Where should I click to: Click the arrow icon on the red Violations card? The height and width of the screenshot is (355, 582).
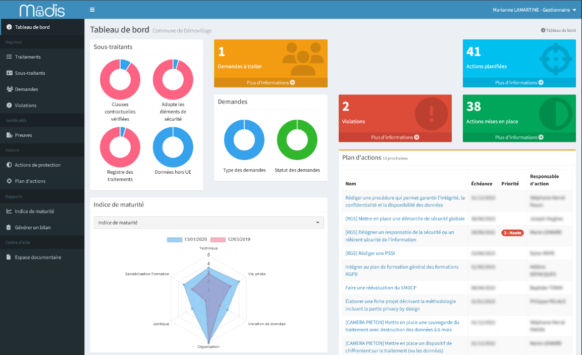point(416,137)
